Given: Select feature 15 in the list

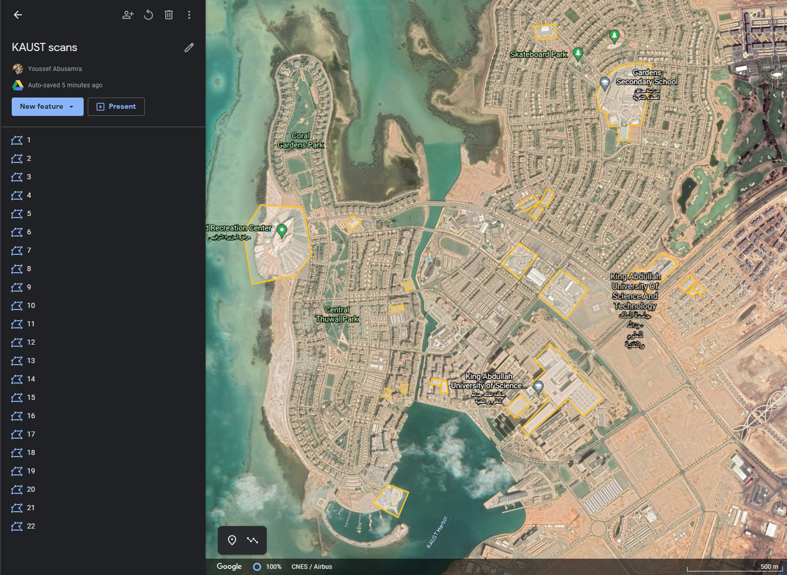Looking at the screenshot, I should [x=103, y=398].
